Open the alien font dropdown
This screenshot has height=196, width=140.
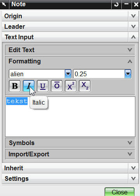[x=68, y=74]
